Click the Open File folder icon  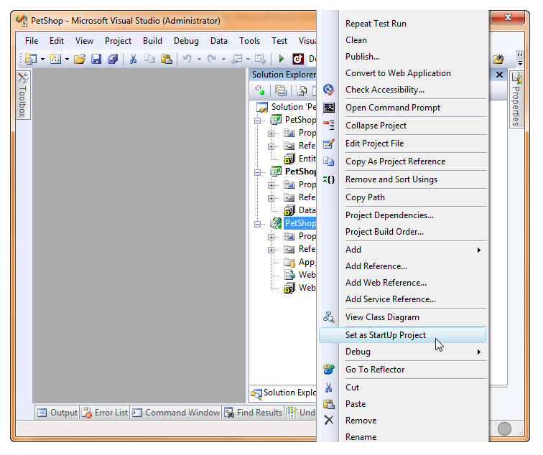(x=80, y=59)
